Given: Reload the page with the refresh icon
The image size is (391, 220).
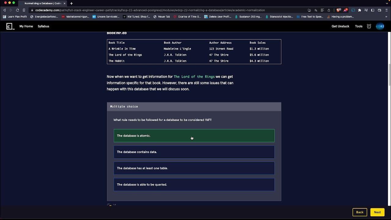Looking at the screenshot, I should [17, 10].
